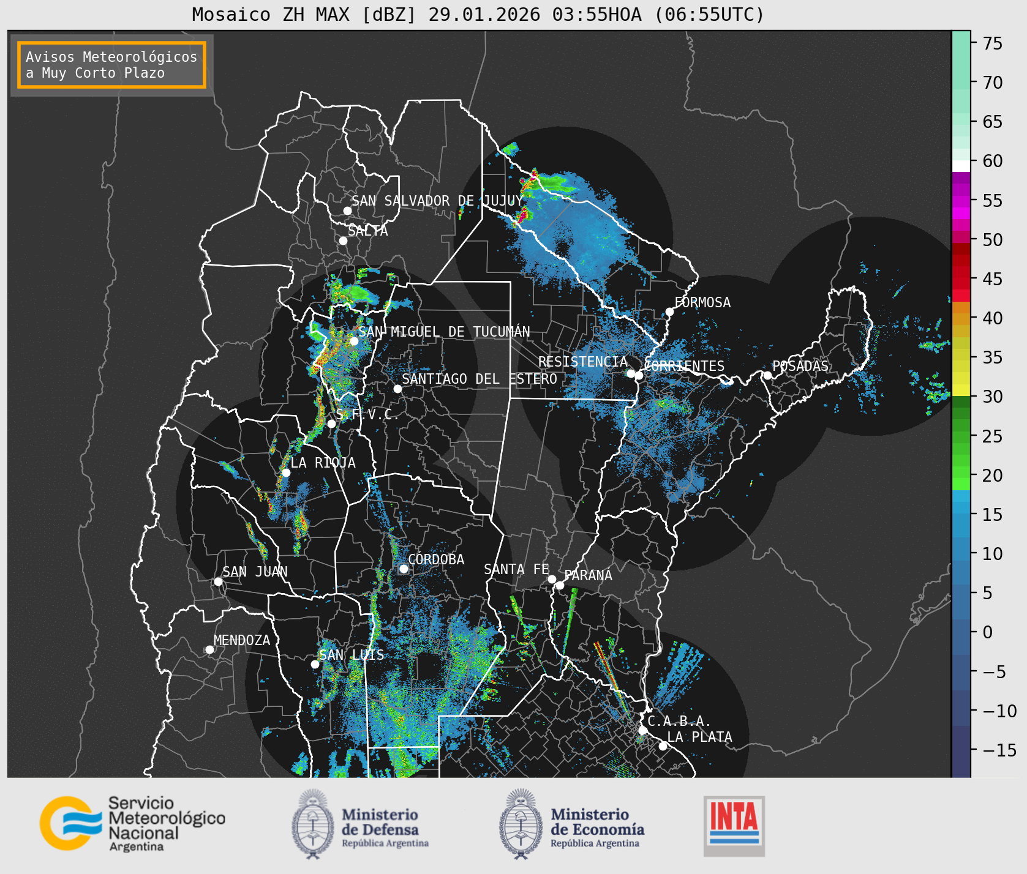Click the CORRIENTES label
Viewport: 1027px width, 874px height.
[684, 366]
